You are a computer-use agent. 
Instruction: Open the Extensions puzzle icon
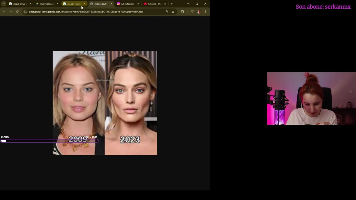pyautogui.click(x=182, y=12)
